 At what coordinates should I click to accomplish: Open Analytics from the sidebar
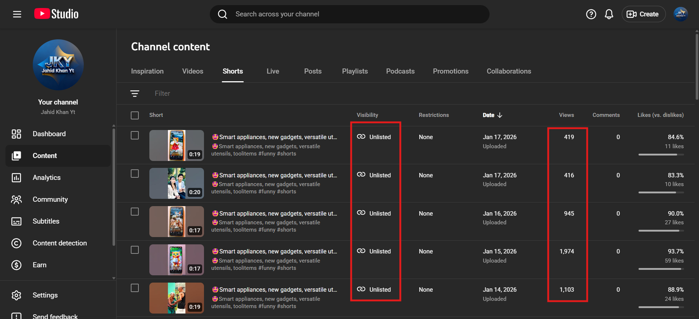pos(46,178)
